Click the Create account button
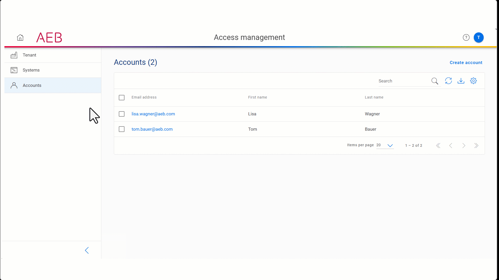 [466, 62]
